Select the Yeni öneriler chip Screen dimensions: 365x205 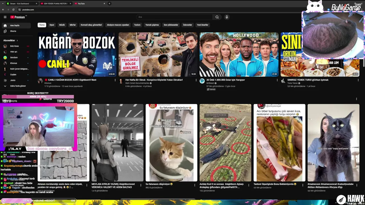pyautogui.click(x=203, y=25)
